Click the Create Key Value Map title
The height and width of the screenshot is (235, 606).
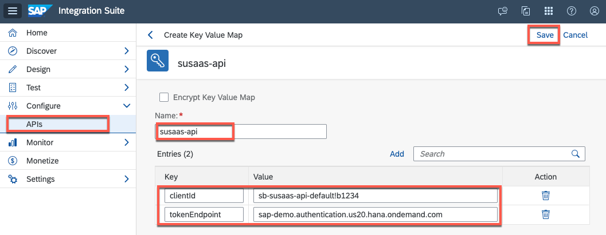(204, 35)
